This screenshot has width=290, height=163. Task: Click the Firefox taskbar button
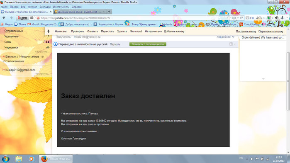56,159
